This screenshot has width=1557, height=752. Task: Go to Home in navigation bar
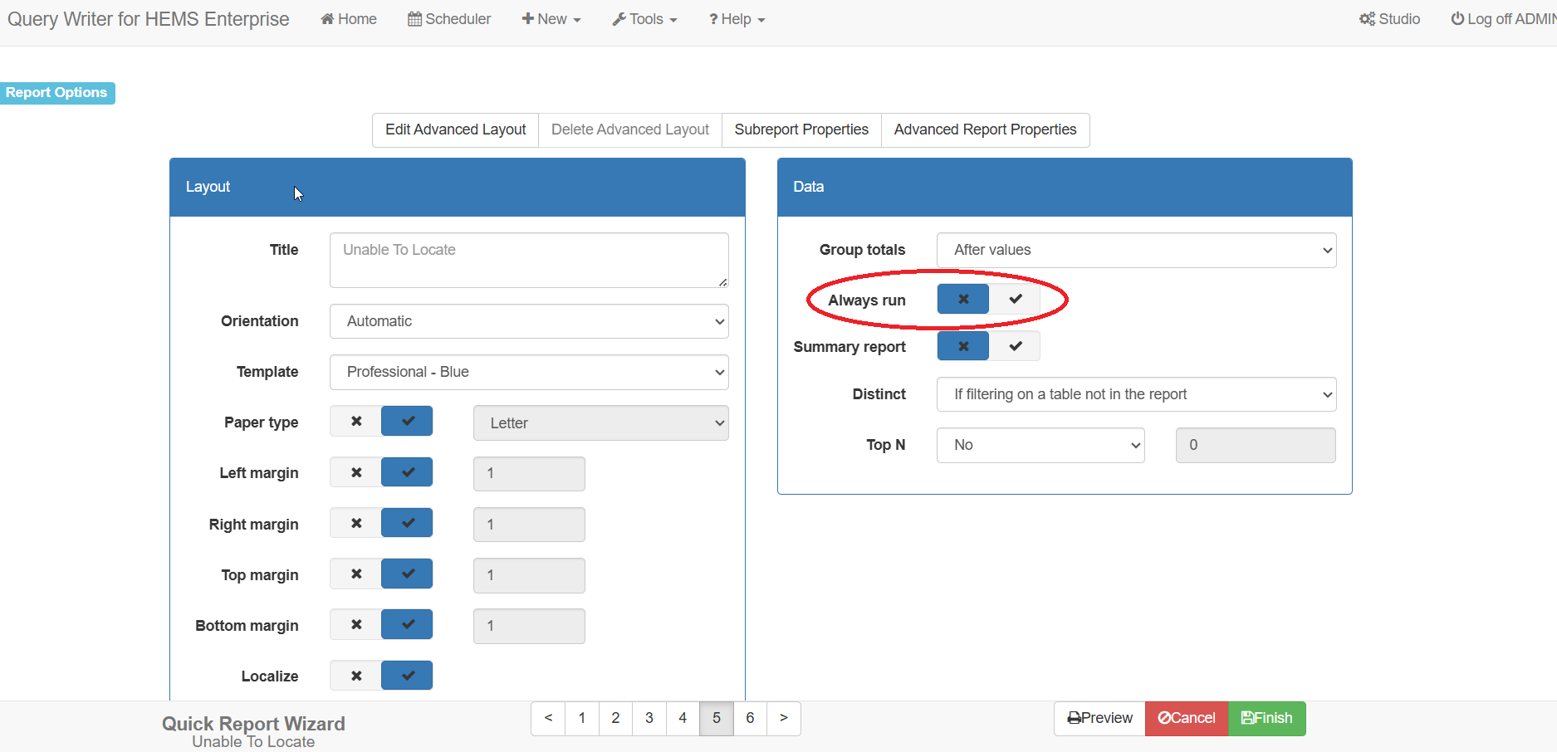349,19
